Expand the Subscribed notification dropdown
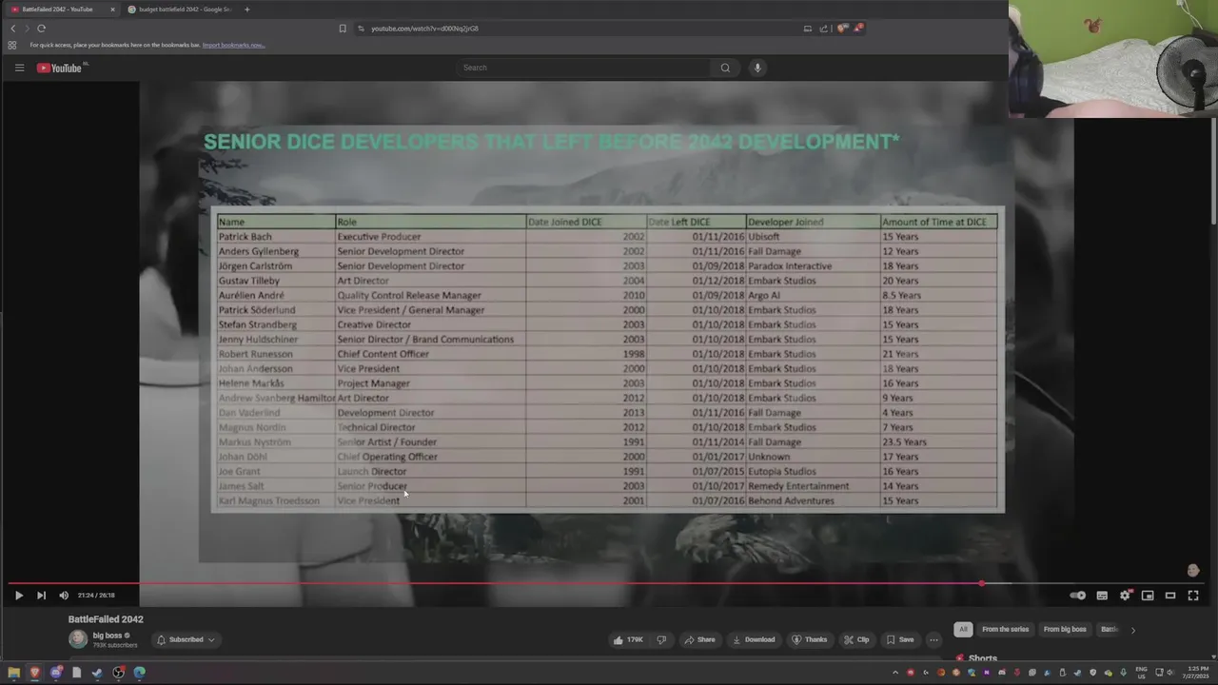 tap(186, 640)
